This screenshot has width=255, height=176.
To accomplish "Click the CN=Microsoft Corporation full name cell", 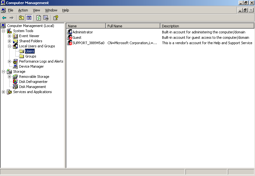I will point(132,43).
